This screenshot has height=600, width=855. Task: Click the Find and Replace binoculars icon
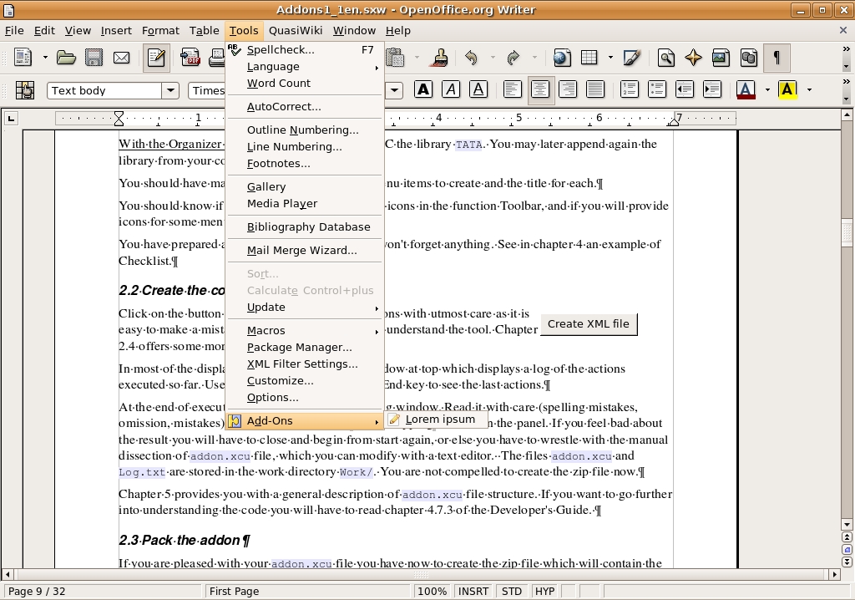pos(665,58)
